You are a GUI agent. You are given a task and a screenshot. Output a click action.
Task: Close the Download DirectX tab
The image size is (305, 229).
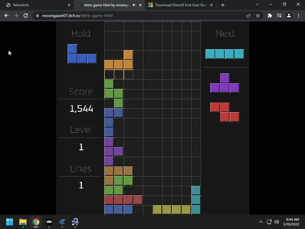(x=212, y=5)
